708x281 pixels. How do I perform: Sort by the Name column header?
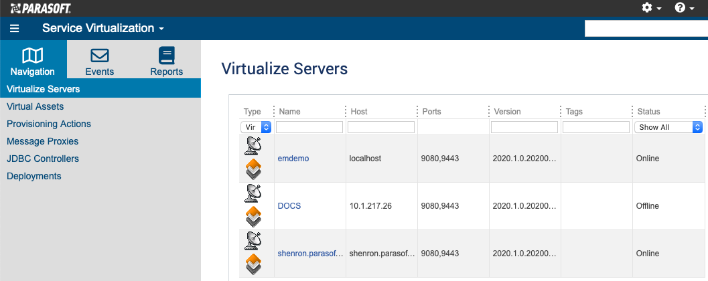coord(289,112)
